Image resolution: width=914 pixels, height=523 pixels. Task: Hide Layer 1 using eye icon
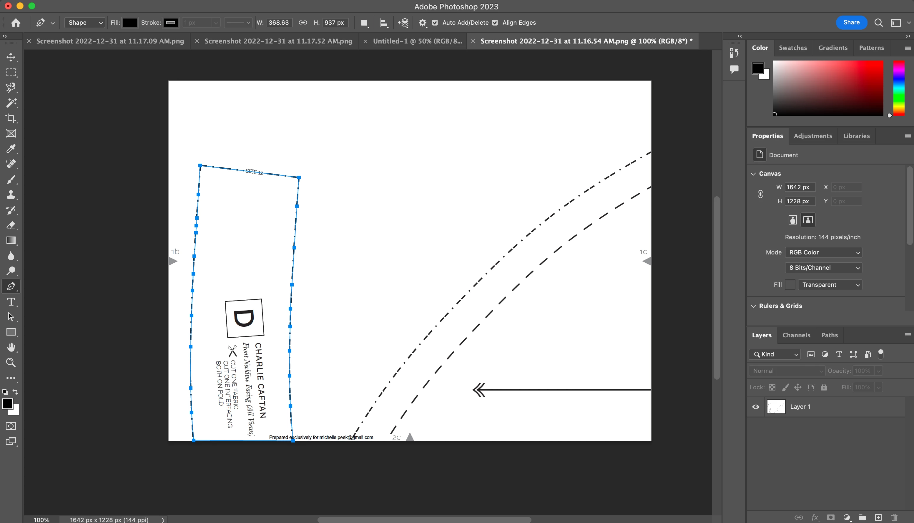(x=756, y=407)
